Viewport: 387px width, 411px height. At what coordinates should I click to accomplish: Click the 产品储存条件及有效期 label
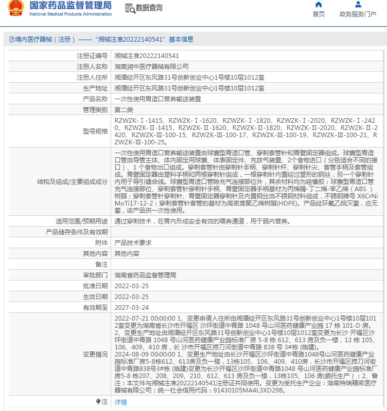tap(77, 232)
